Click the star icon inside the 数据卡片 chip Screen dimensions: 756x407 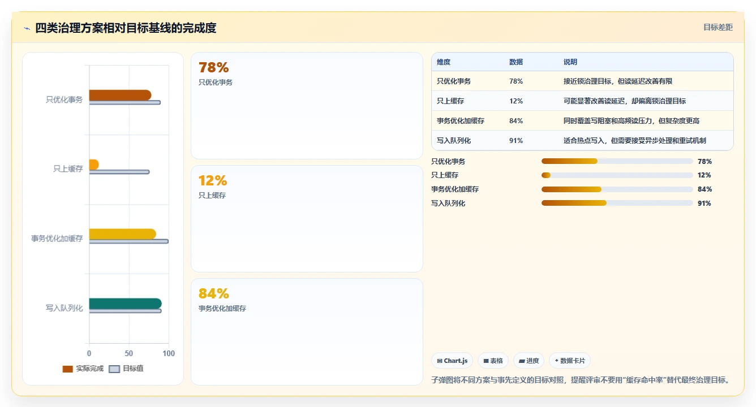click(557, 361)
